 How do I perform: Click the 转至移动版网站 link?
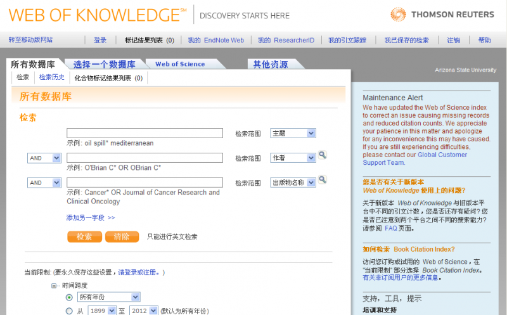coord(30,40)
